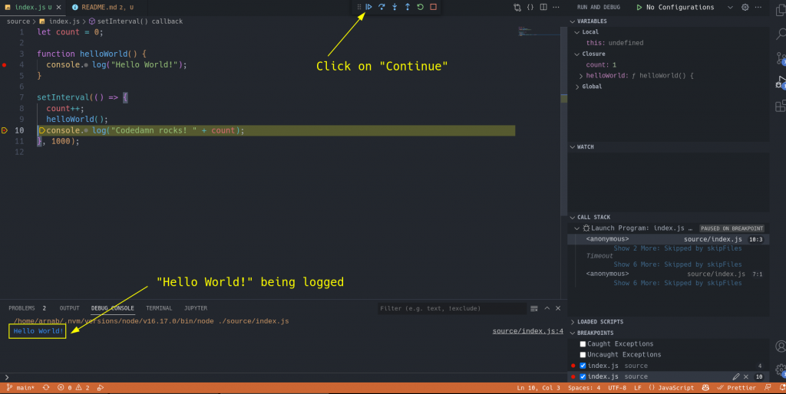Click the Prettier status bar item
Image resolution: width=786 pixels, height=394 pixels.
736,388
